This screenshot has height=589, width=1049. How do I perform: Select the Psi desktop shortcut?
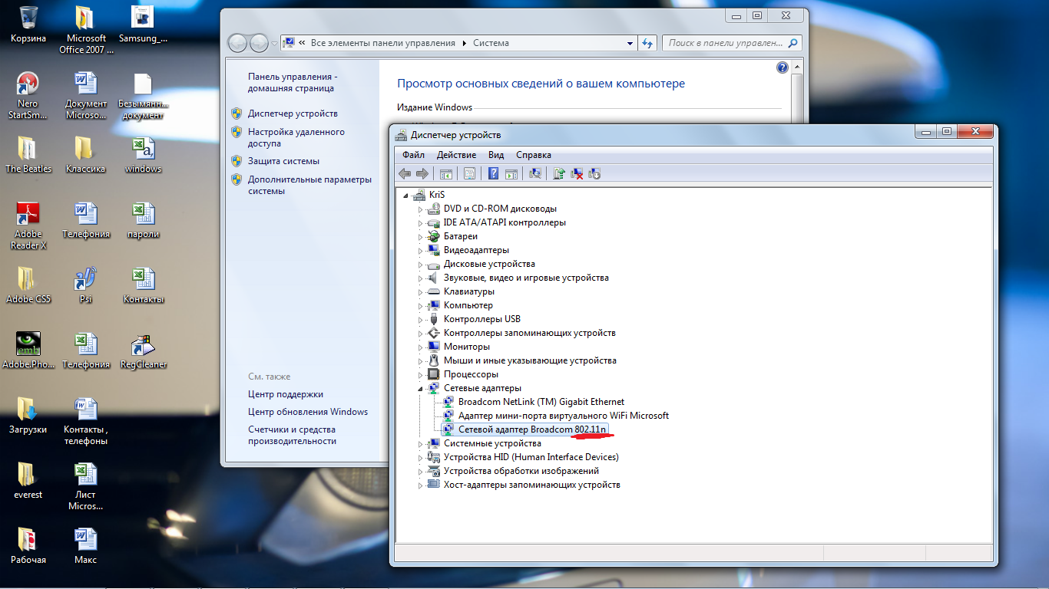pos(85,285)
